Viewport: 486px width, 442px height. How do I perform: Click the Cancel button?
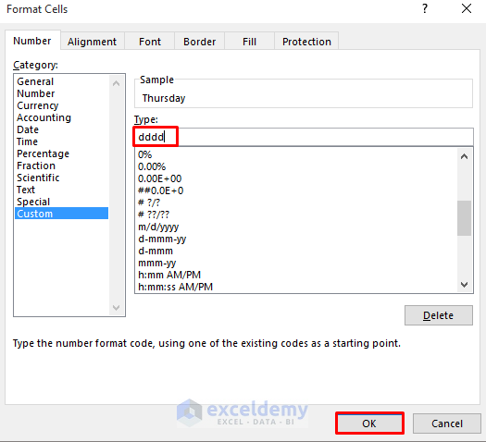[446, 424]
